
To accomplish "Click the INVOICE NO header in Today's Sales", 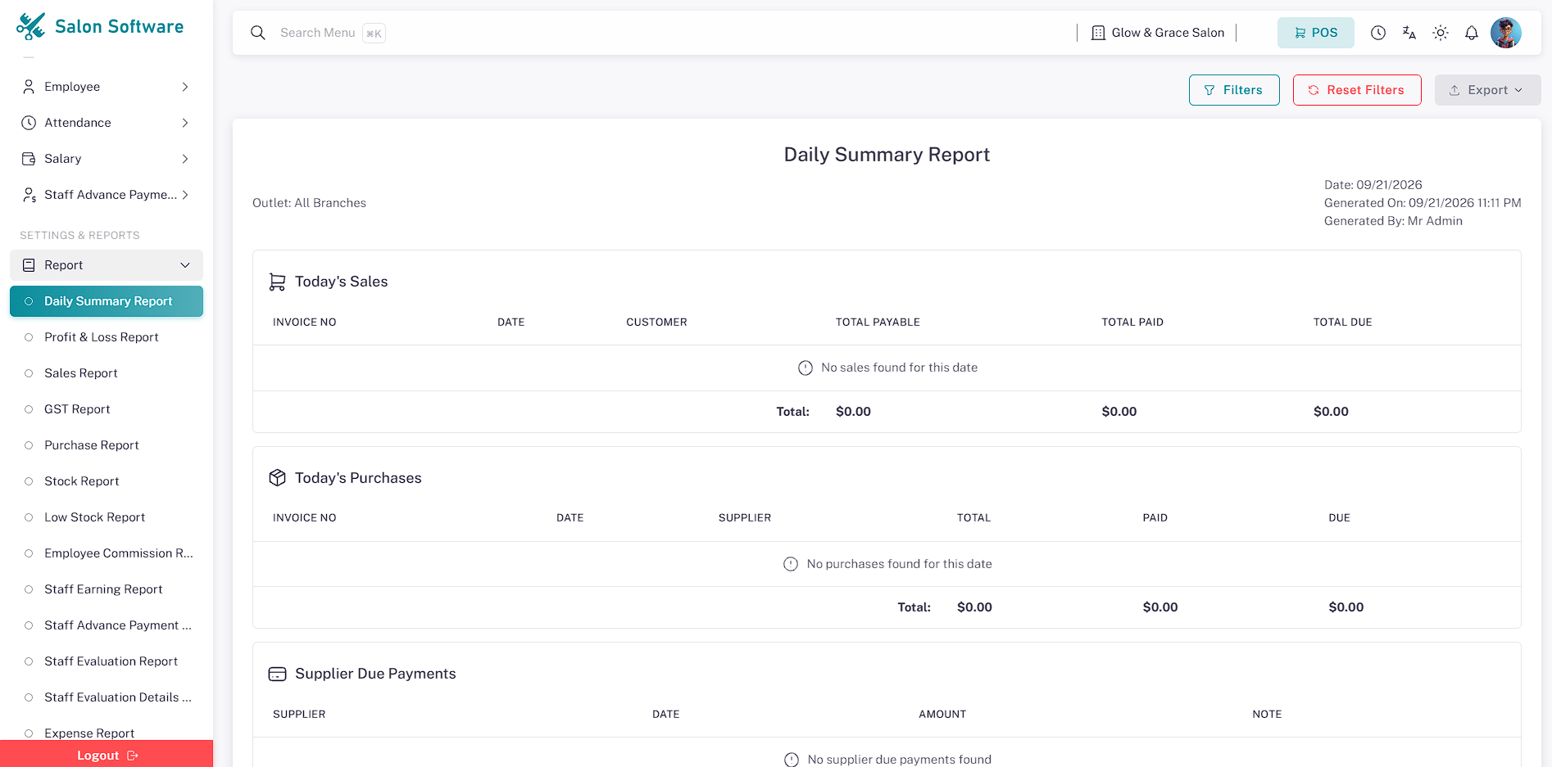I will (x=305, y=323).
